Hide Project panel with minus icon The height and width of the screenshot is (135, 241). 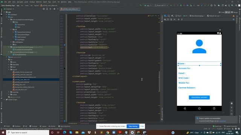tap(58, 9)
